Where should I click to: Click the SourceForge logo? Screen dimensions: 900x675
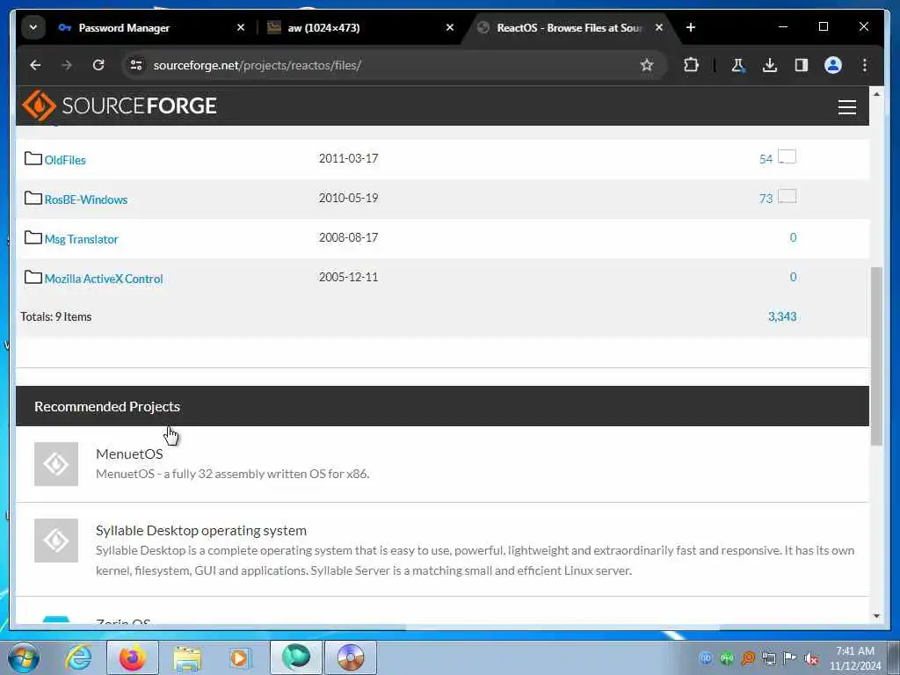[120, 105]
